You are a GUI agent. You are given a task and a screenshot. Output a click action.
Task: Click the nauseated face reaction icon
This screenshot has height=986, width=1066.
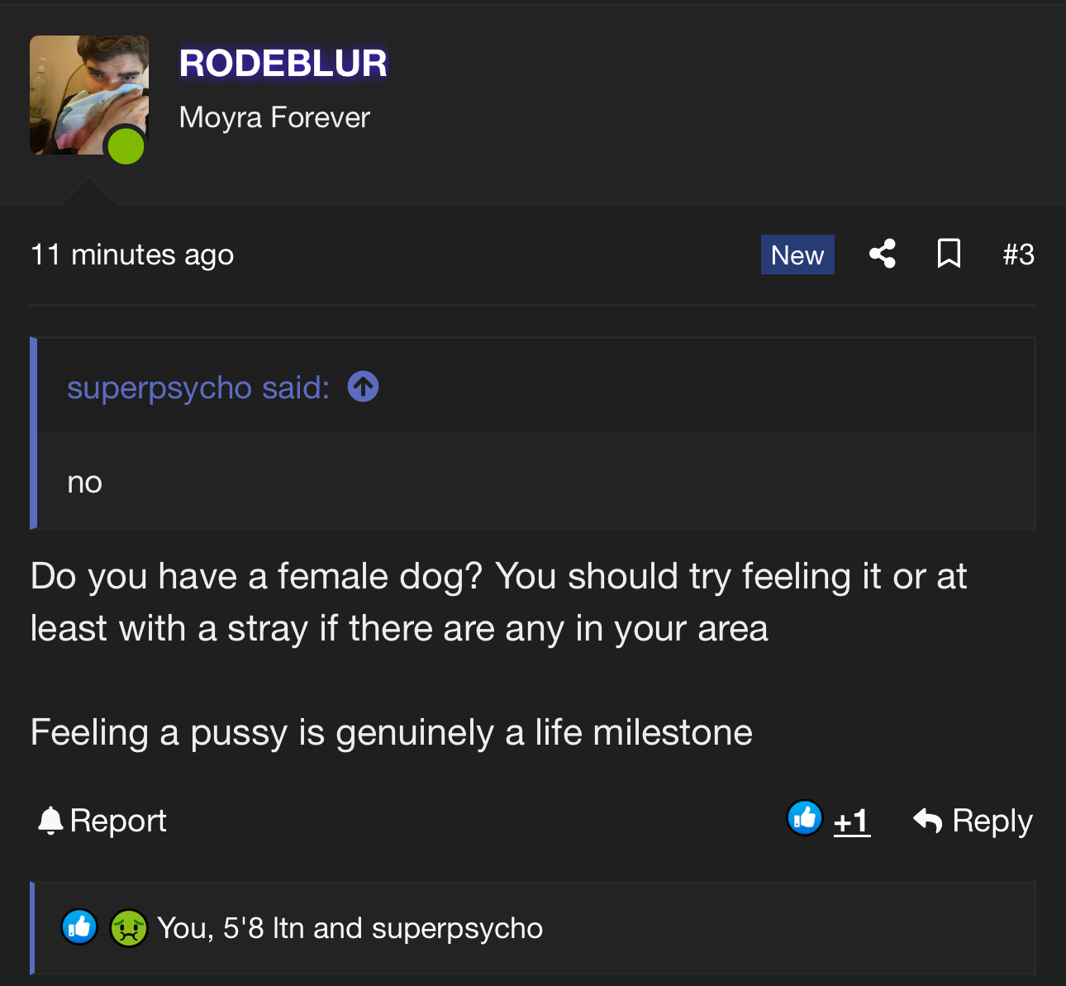128,927
